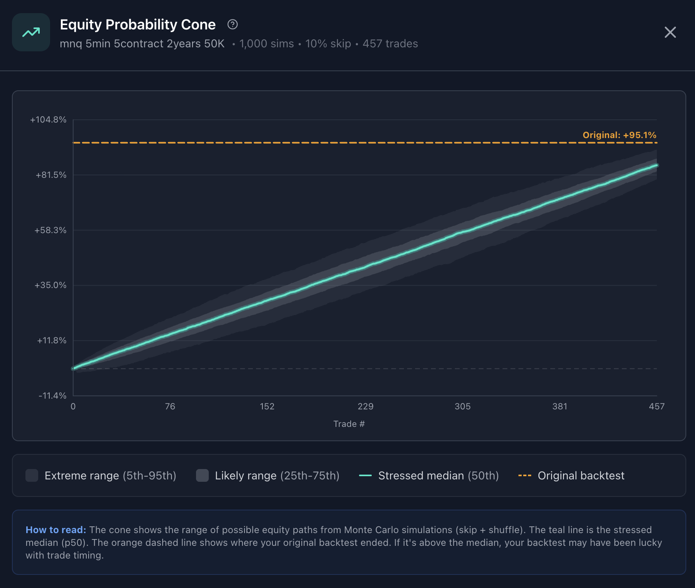Close the Equity Probability Cone dialog
The image size is (695, 588).
point(670,32)
